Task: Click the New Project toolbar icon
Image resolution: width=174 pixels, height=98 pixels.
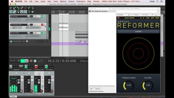Action: pyautogui.click(x=11, y=8)
